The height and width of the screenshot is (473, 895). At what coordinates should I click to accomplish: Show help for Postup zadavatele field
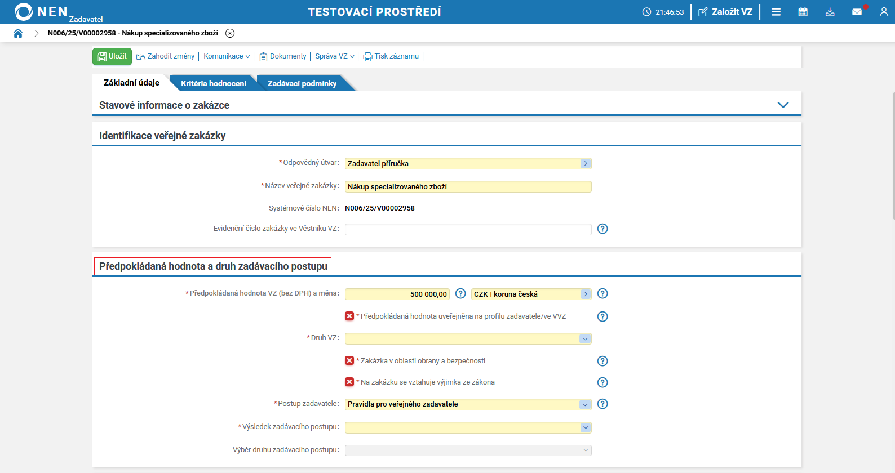click(602, 404)
